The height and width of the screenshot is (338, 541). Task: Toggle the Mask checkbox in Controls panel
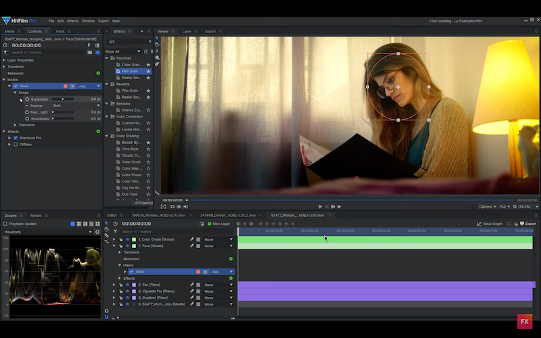click(x=16, y=87)
